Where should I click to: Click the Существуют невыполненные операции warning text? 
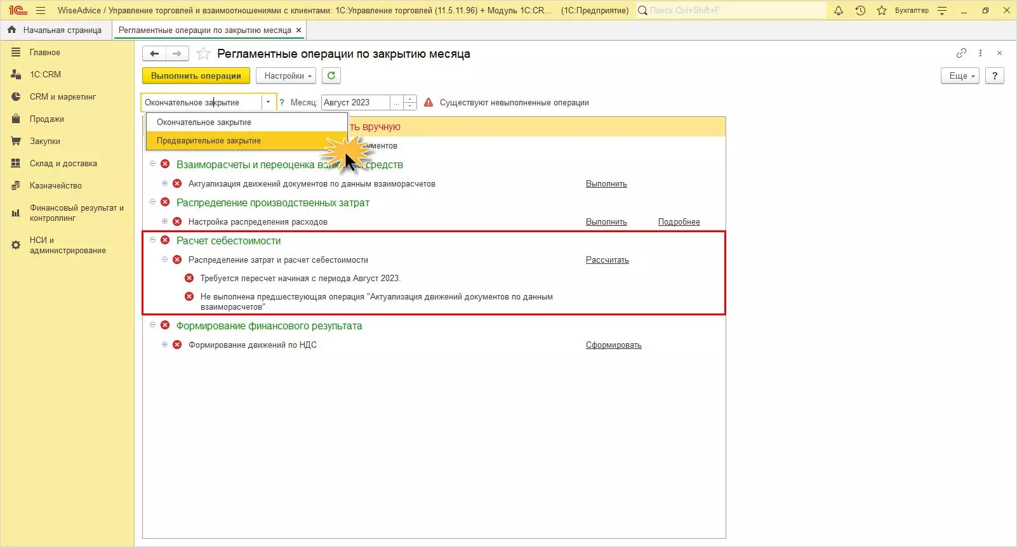(x=514, y=102)
